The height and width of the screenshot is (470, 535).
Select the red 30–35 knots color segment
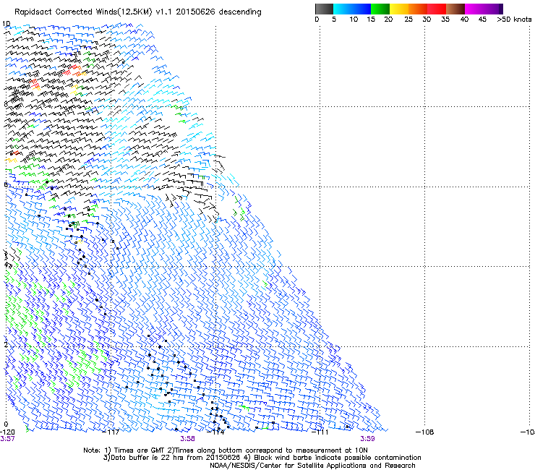(437, 9)
